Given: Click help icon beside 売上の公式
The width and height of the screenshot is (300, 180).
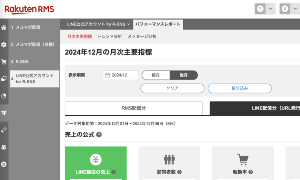Looking at the screenshot, I should click(99, 135).
